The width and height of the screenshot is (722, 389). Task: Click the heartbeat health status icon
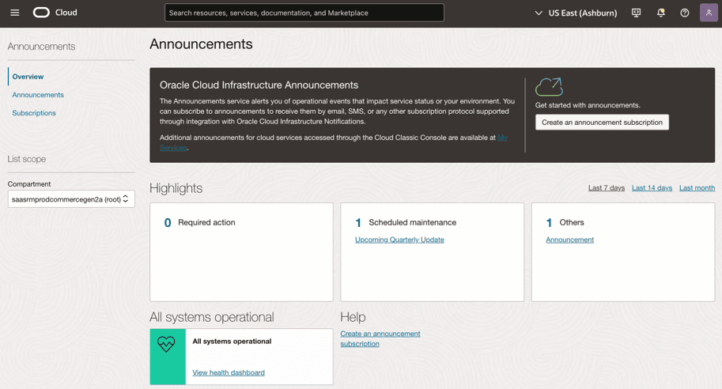[166, 344]
